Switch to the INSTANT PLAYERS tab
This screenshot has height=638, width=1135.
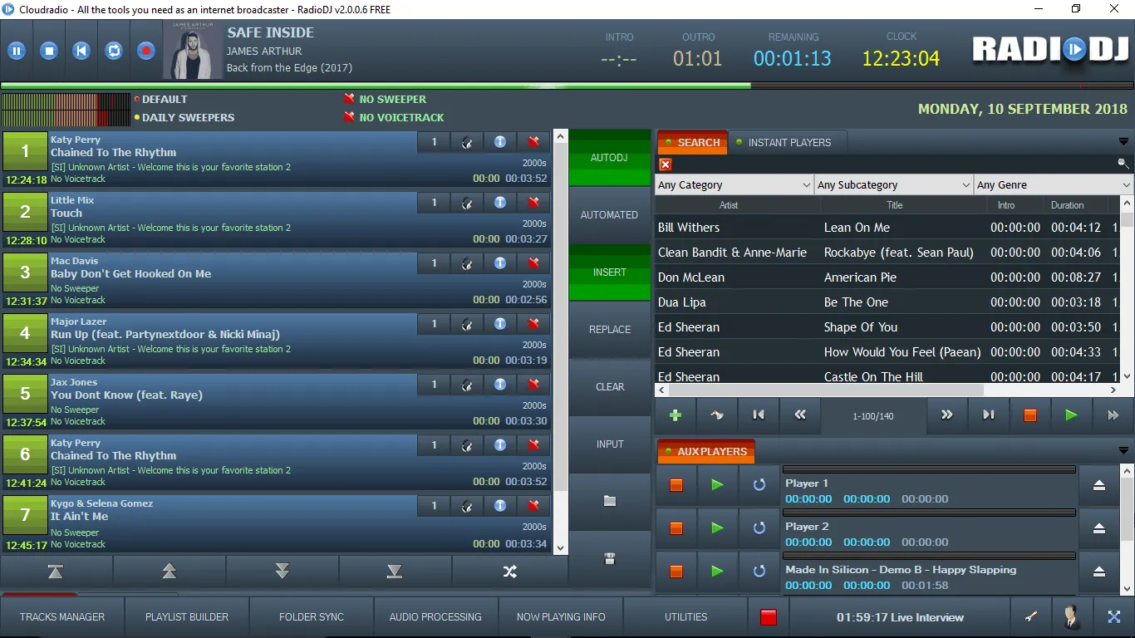(786, 142)
